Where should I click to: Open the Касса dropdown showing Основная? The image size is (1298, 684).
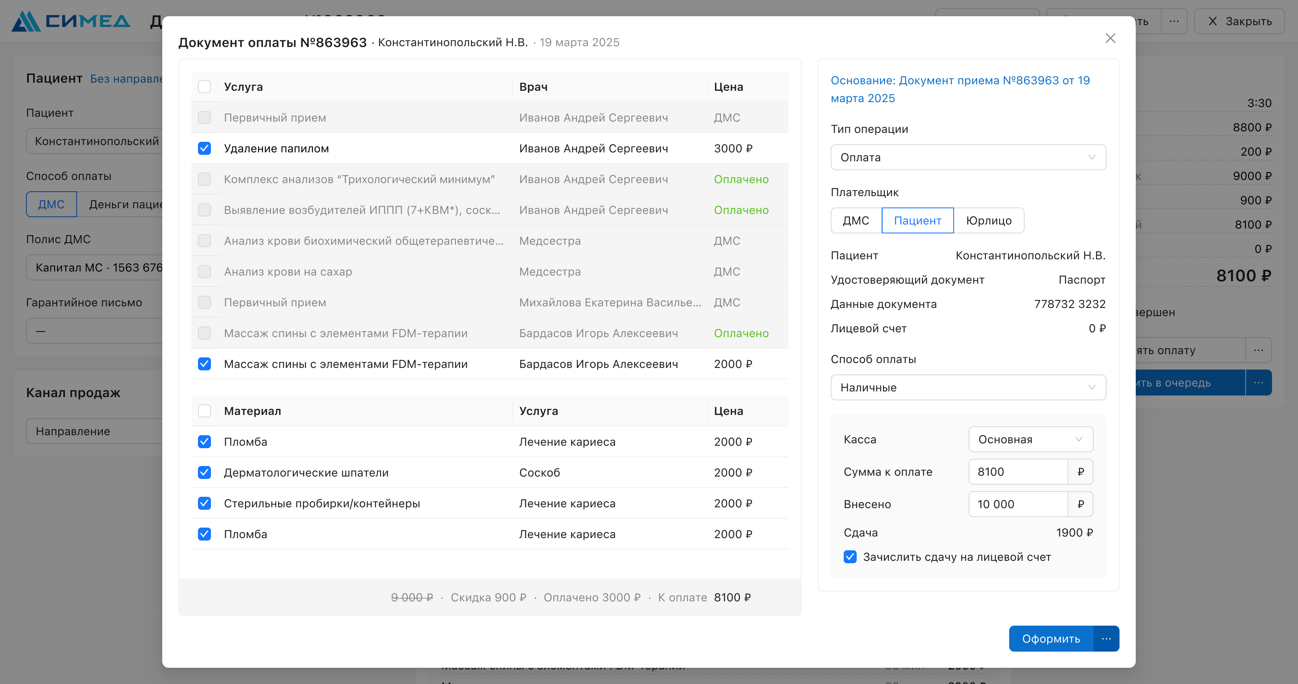pos(1030,439)
